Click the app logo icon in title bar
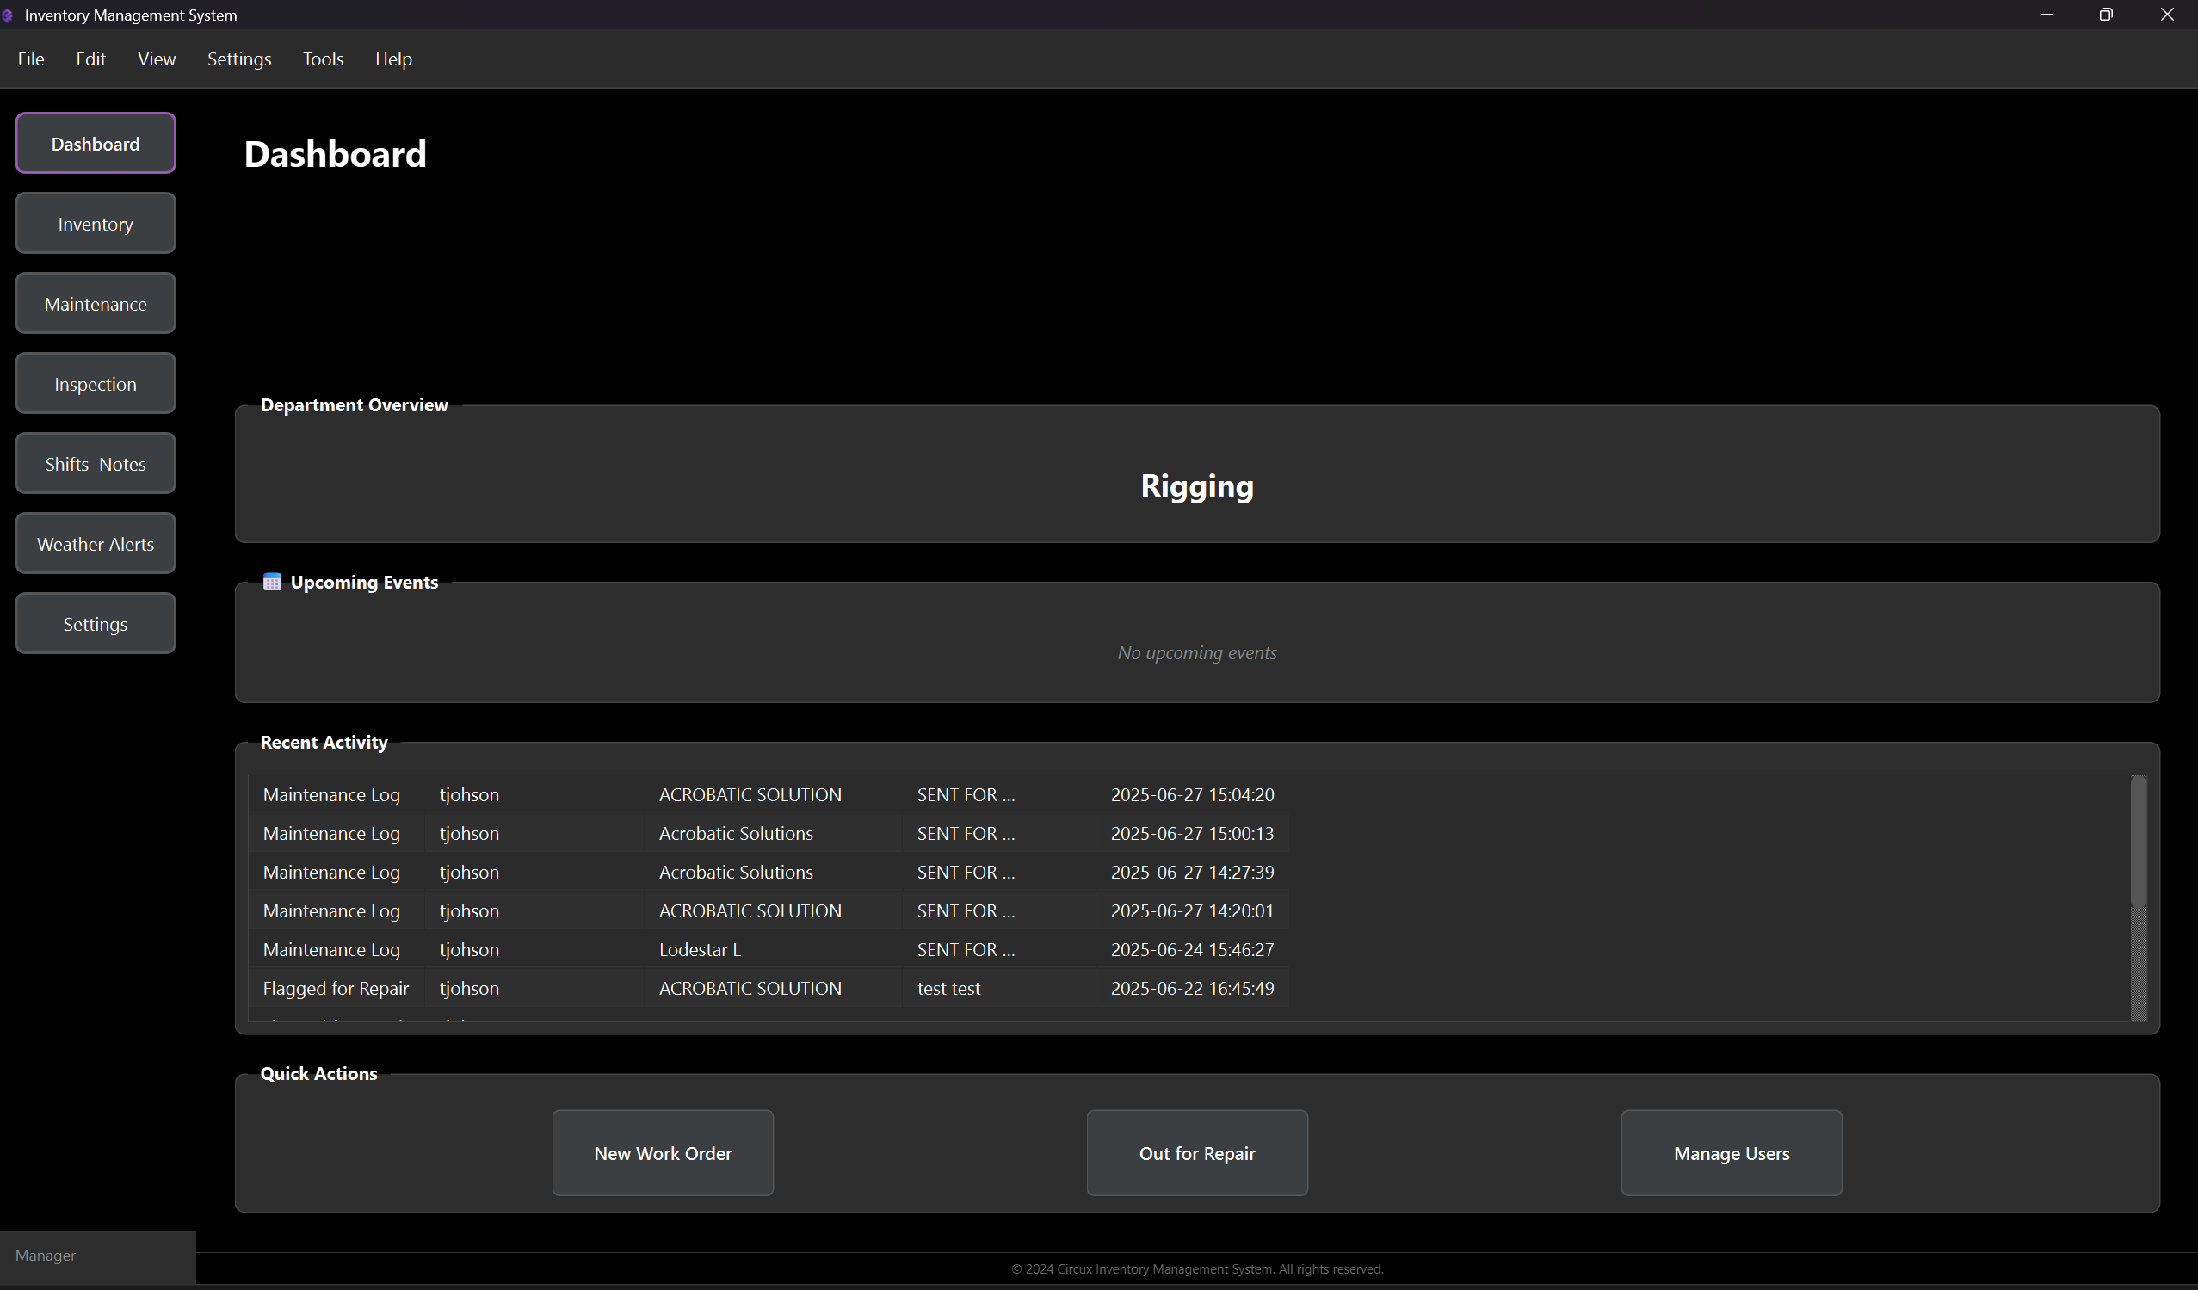 pyautogui.click(x=8, y=15)
